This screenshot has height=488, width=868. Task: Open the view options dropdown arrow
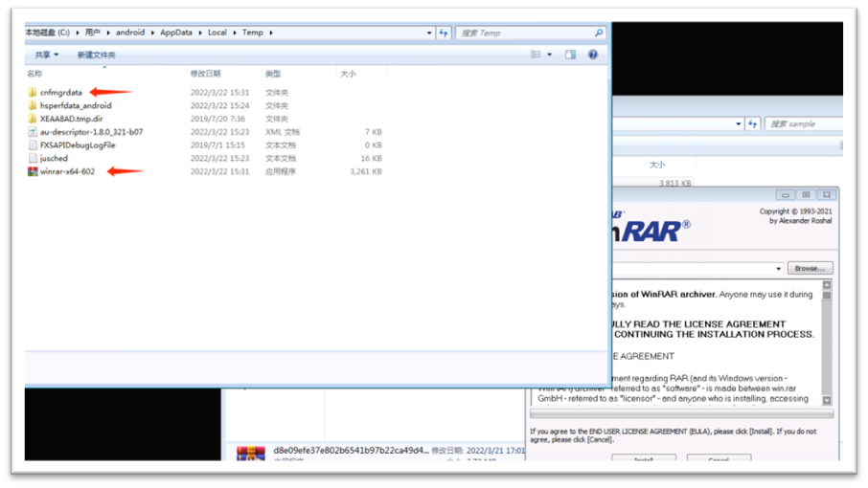click(x=550, y=55)
